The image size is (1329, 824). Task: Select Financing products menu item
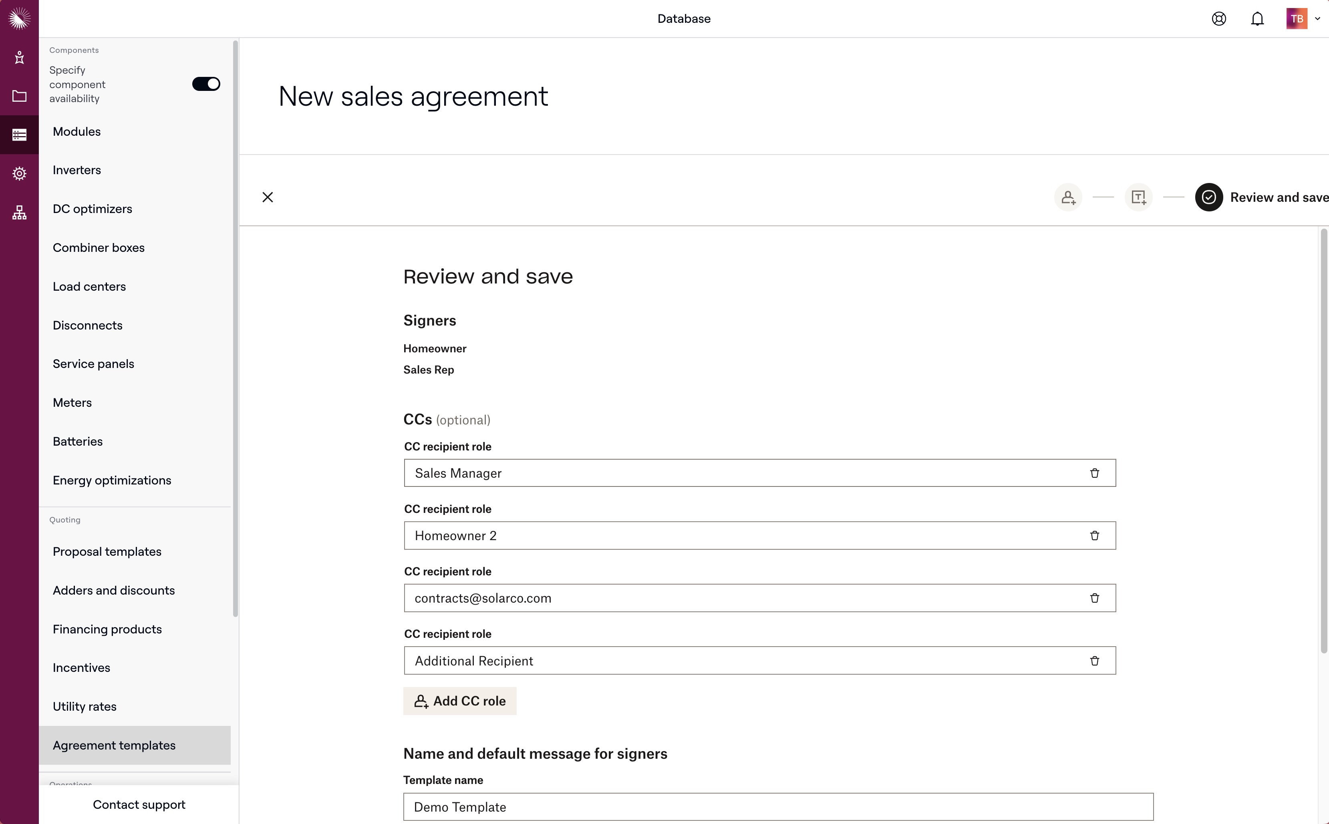pyautogui.click(x=107, y=629)
